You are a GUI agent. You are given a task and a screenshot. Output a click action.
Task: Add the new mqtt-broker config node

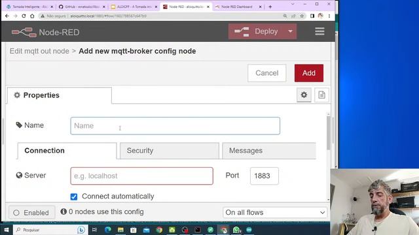pyautogui.click(x=309, y=73)
